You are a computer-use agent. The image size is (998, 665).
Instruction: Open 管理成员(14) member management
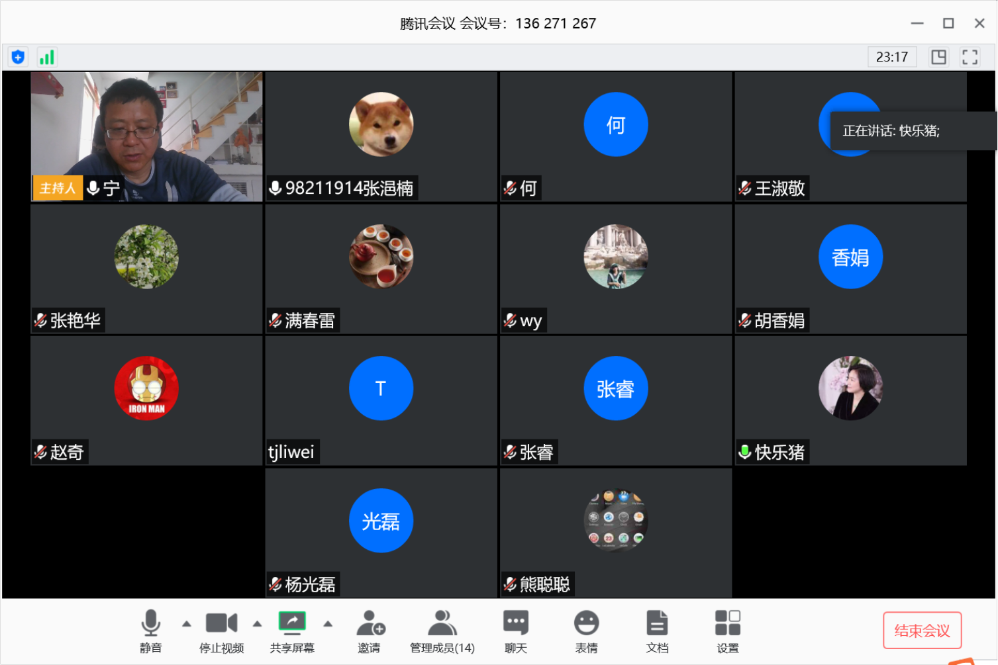[442, 631]
